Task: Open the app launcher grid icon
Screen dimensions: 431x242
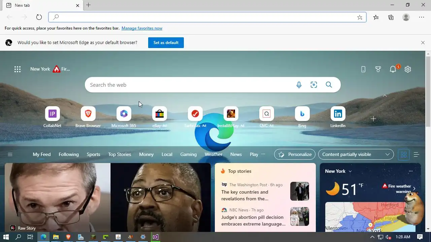Action: pyautogui.click(x=18, y=69)
